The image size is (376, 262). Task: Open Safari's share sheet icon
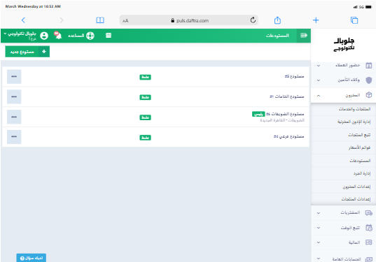pos(277,20)
